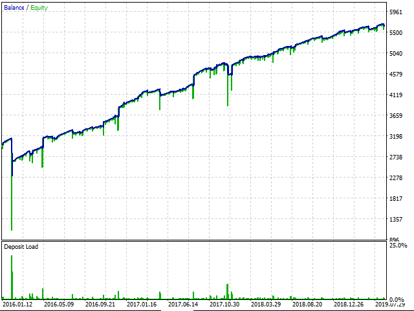The image size is (414, 311).
Task: Click the 25.0% deposit load label
Action: click(398, 246)
